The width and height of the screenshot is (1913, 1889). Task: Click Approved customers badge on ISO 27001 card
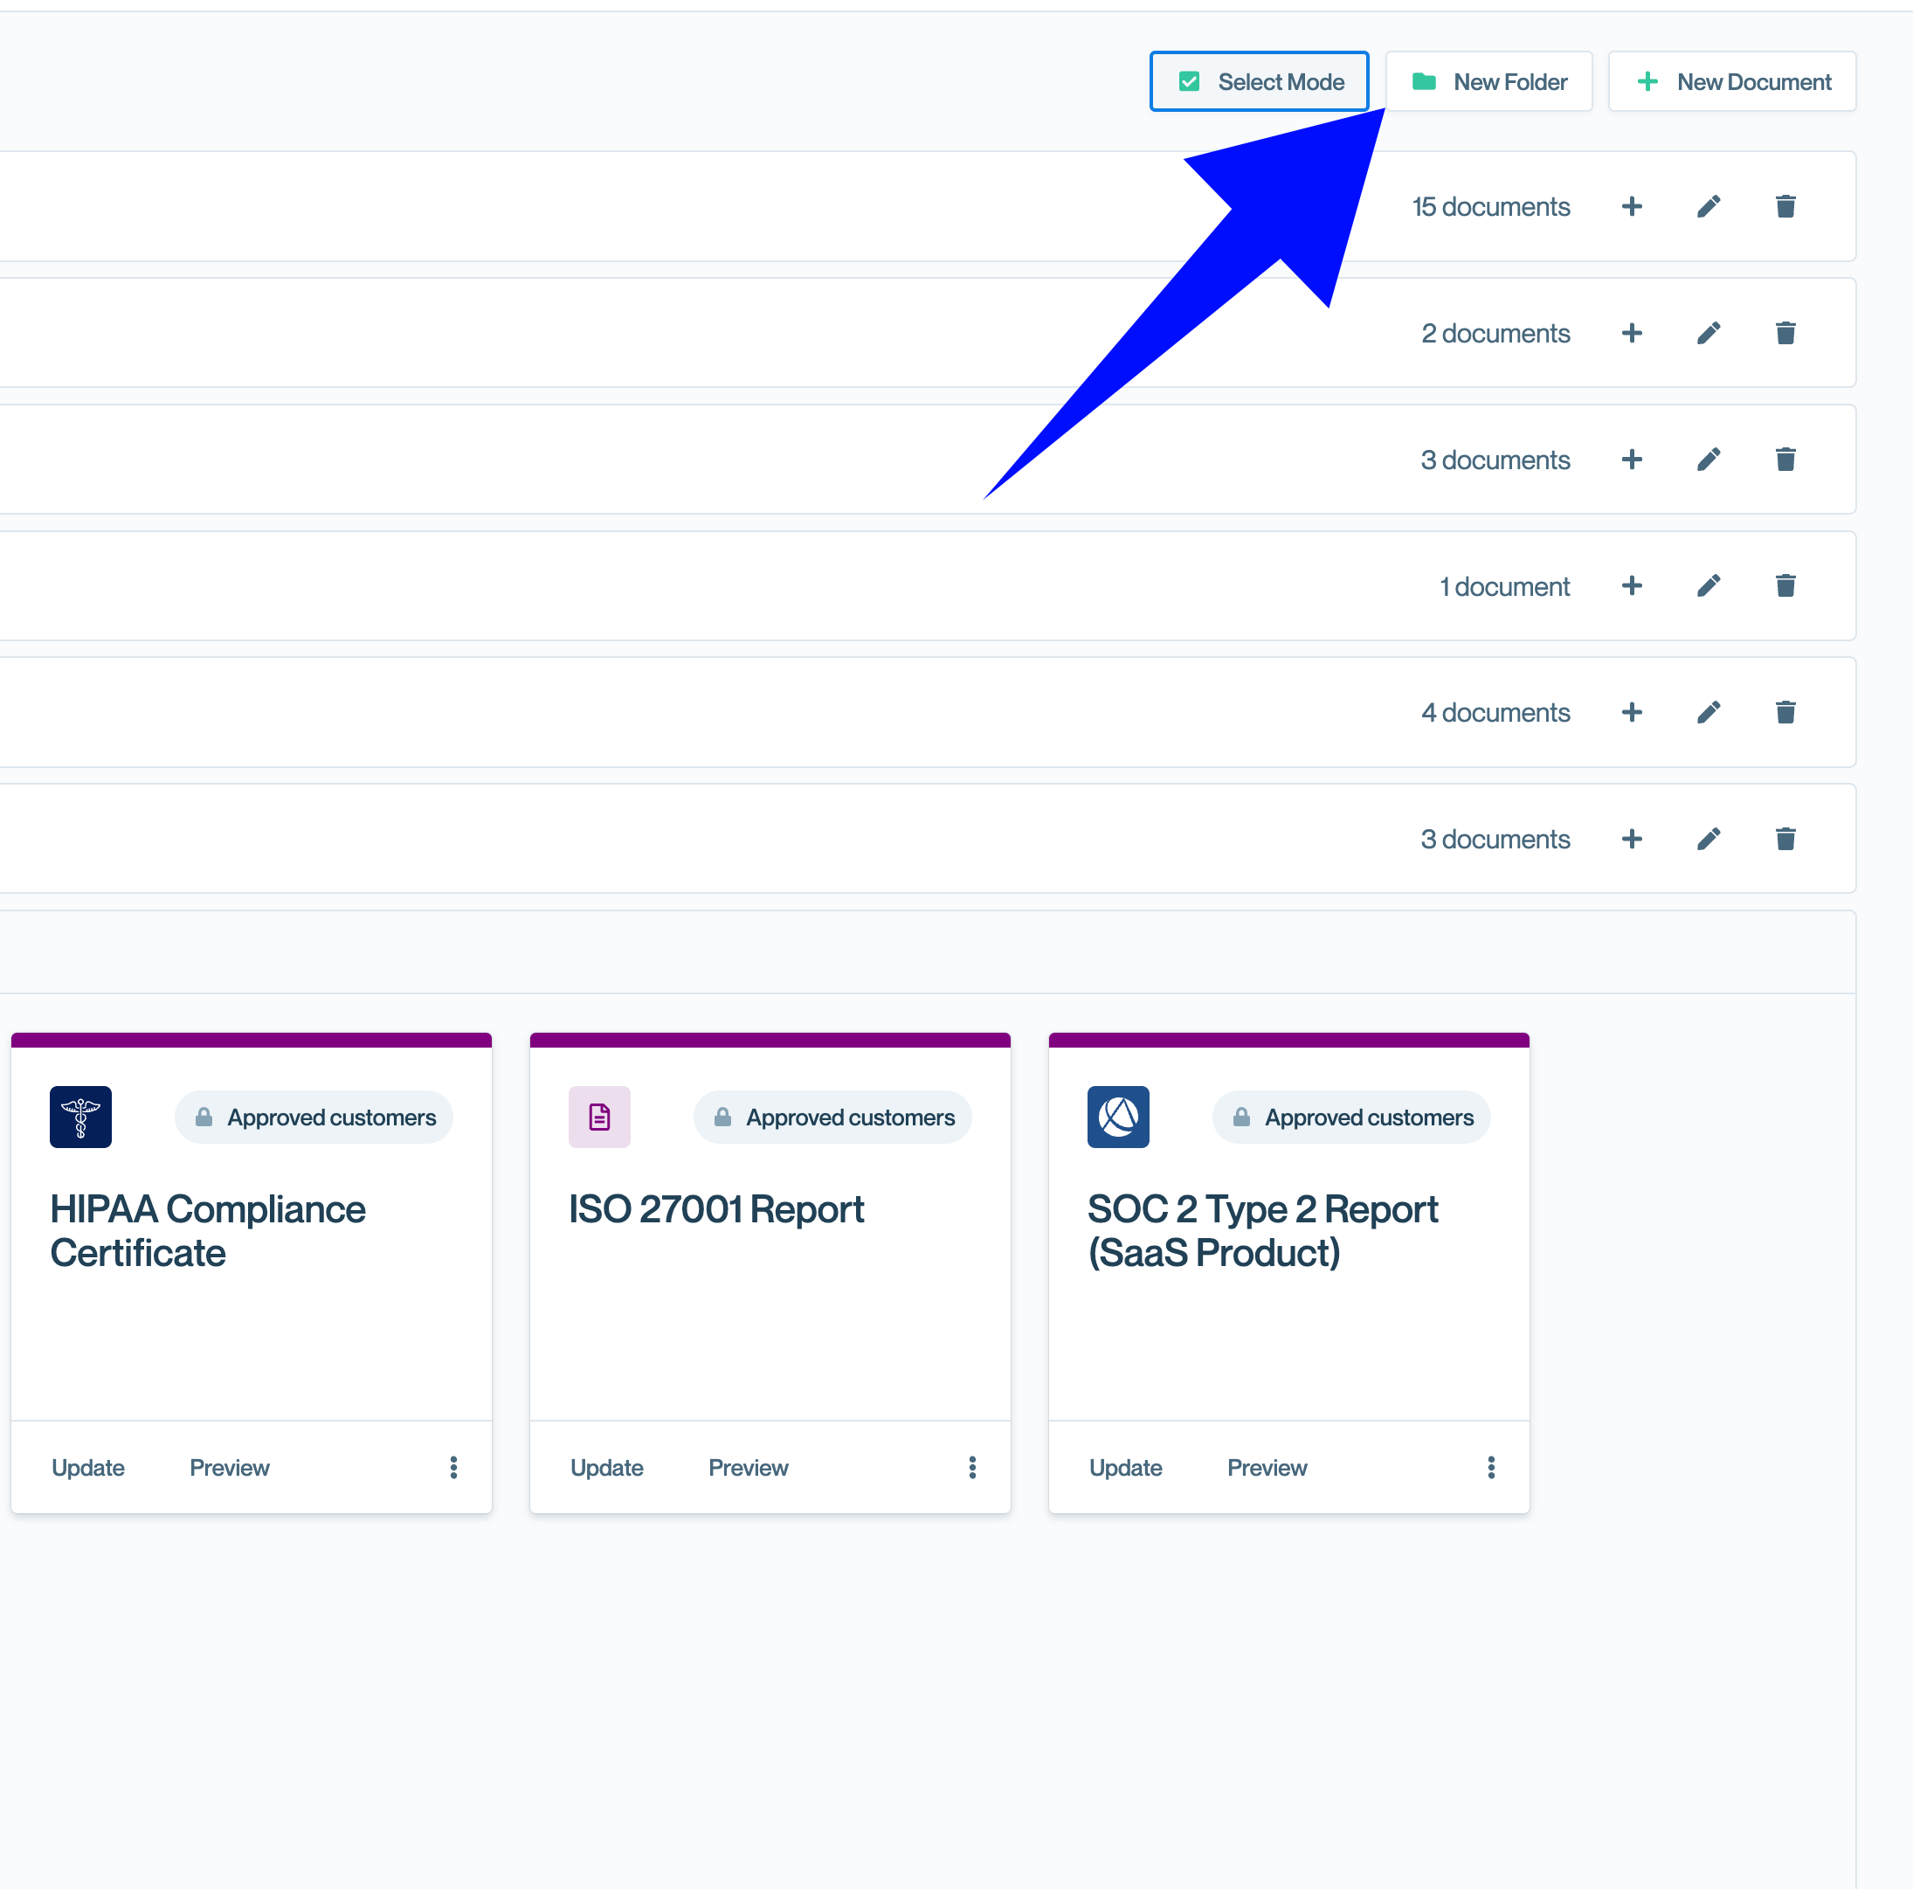[832, 1117]
